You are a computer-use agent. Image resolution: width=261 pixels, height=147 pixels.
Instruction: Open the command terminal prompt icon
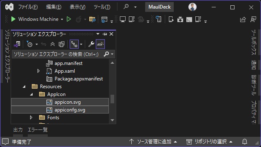(x=189, y=20)
